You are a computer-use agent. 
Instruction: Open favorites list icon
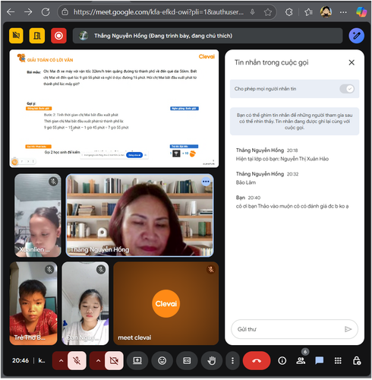308,12
